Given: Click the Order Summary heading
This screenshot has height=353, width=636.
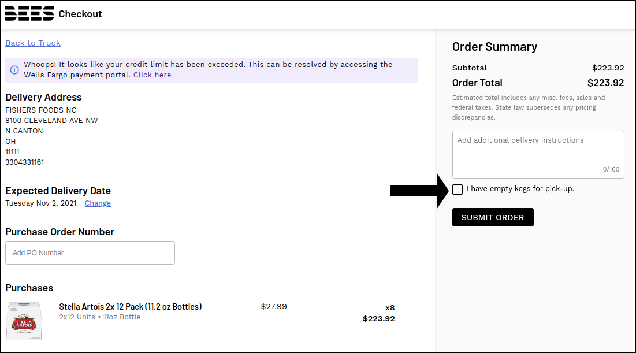Looking at the screenshot, I should pos(494,47).
